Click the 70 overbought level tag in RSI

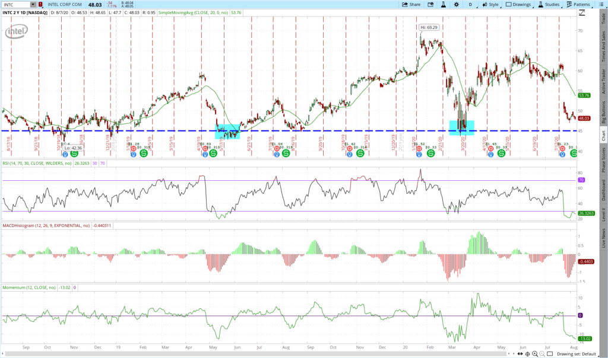581,180
